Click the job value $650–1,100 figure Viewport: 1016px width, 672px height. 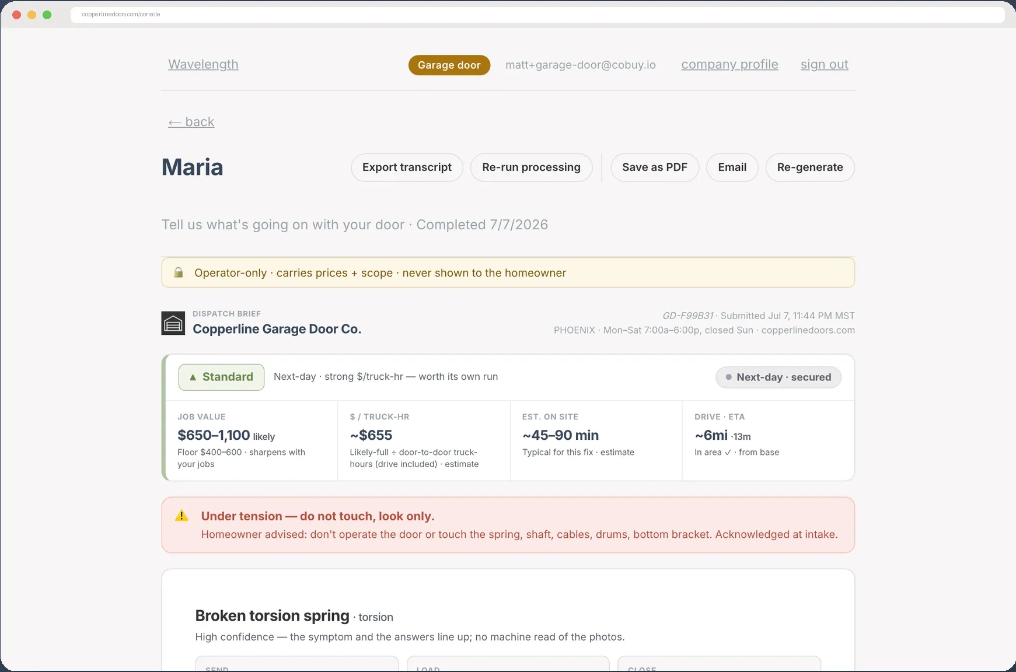(214, 435)
